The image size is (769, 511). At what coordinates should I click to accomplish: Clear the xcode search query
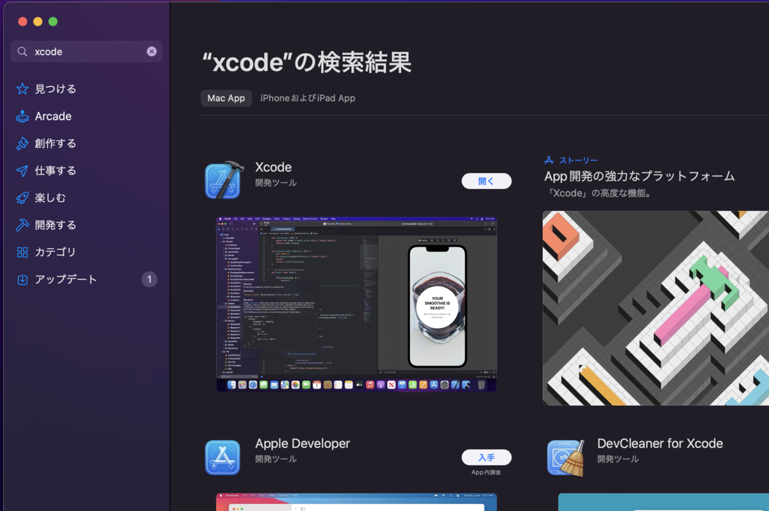point(152,51)
